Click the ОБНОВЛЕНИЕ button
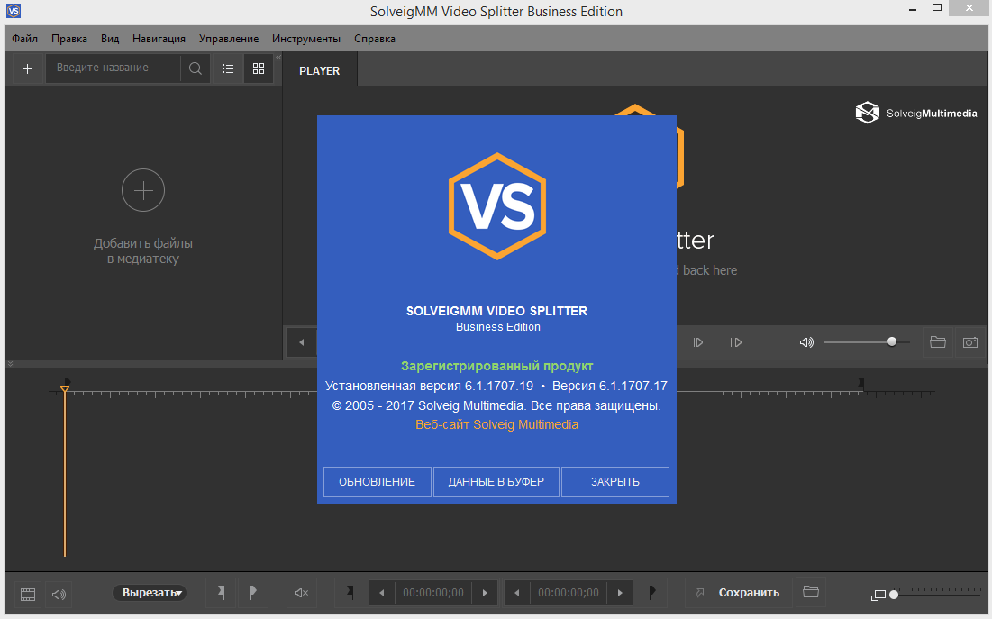Viewport: 992px width, 619px height. pyautogui.click(x=377, y=482)
